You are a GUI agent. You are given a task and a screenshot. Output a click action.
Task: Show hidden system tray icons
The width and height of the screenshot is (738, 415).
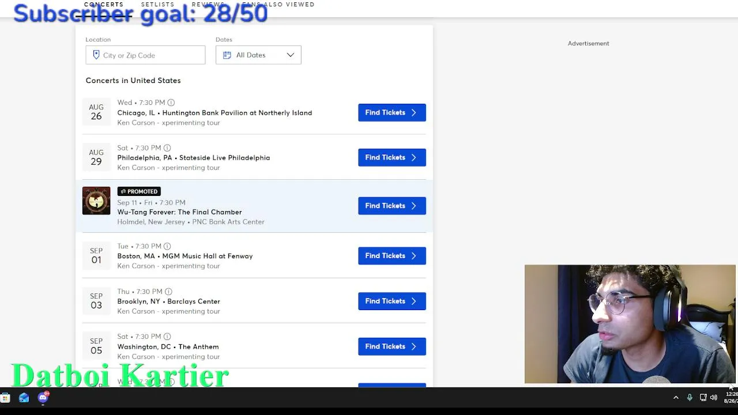(676, 398)
